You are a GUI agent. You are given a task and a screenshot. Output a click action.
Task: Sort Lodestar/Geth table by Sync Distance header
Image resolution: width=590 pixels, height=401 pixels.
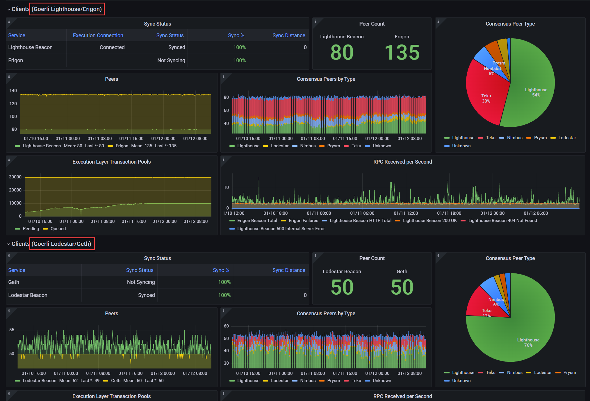[289, 270]
